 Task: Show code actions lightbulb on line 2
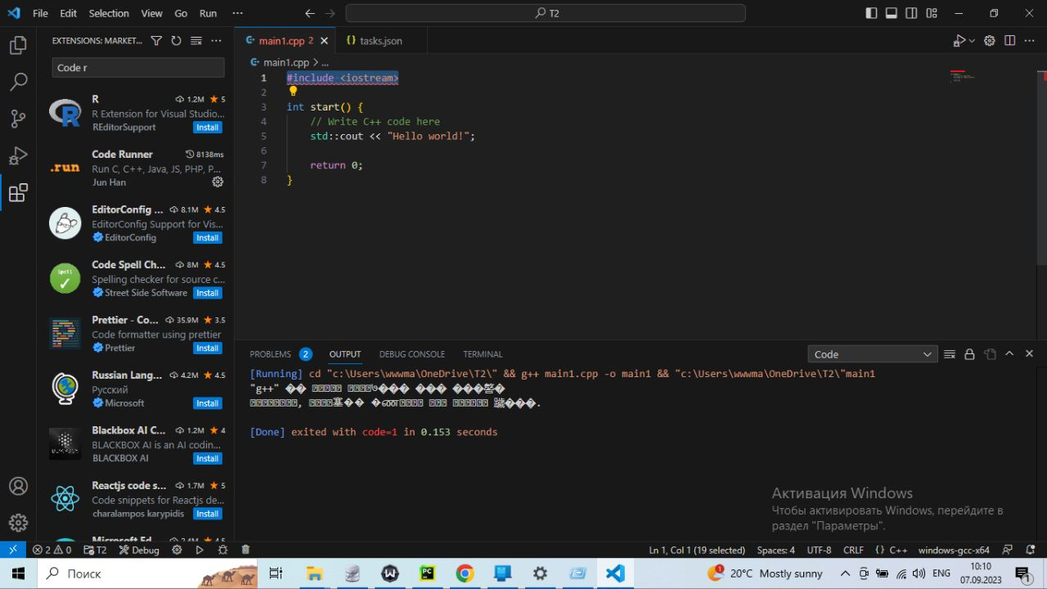tap(293, 92)
